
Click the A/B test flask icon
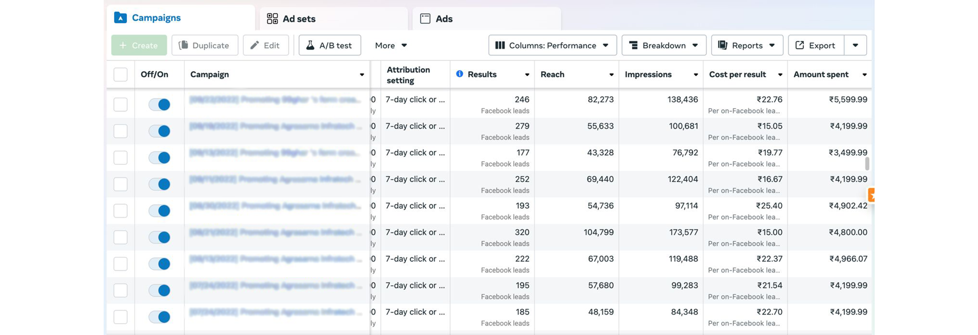[310, 46]
